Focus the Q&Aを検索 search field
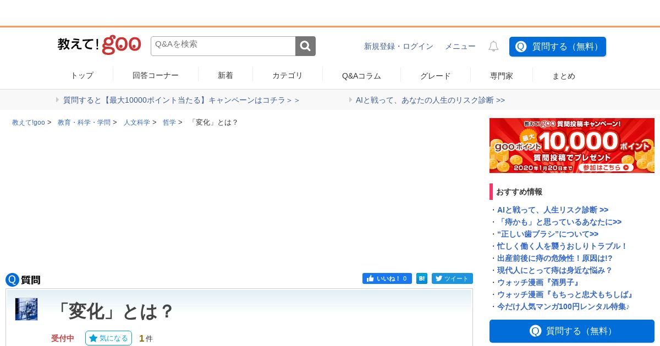This screenshot has width=660, height=346. point(223,46)
